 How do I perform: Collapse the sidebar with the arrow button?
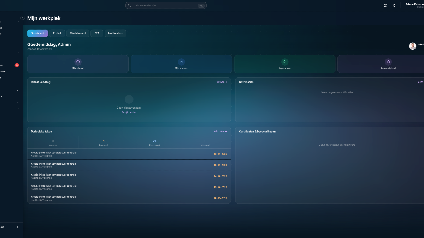pos(23,18)
